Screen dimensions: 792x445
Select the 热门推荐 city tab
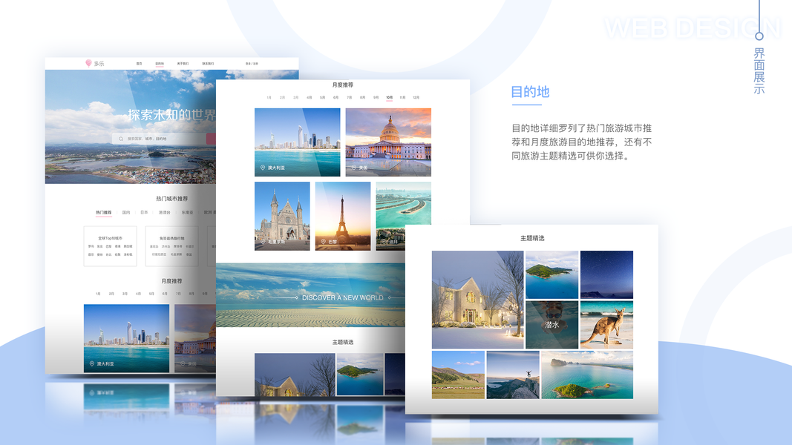coord(103,212)
